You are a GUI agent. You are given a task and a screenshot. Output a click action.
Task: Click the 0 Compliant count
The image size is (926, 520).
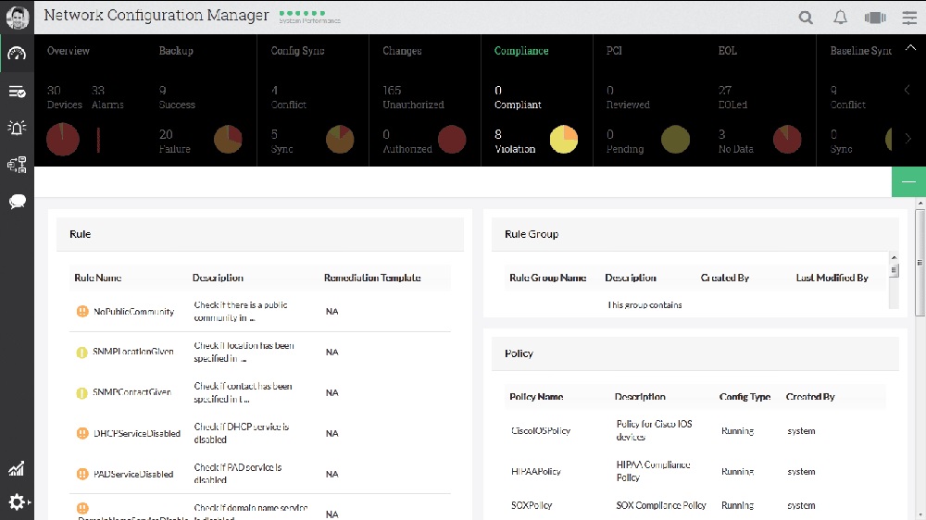[518, 97]
